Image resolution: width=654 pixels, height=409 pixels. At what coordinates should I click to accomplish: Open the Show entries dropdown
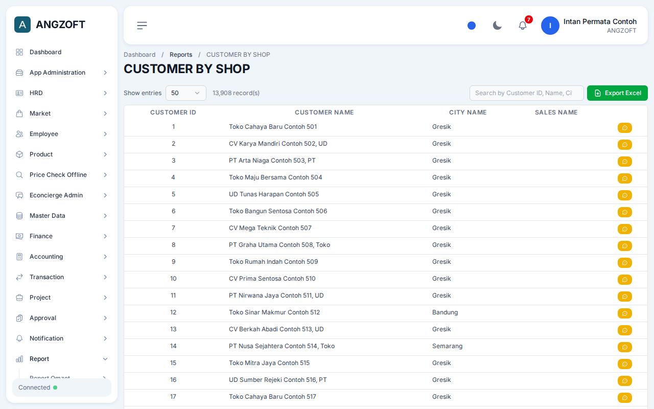pyautogui.click(x=186, y=93)
